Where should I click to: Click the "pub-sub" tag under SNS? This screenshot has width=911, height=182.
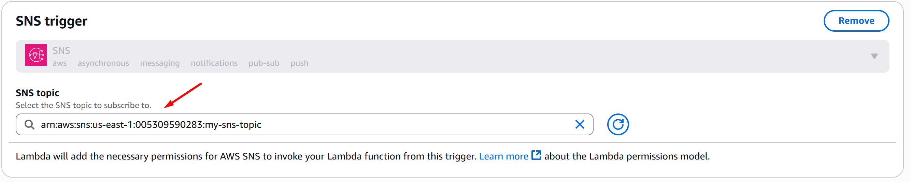pyautogui.click(x=264, y=63)
